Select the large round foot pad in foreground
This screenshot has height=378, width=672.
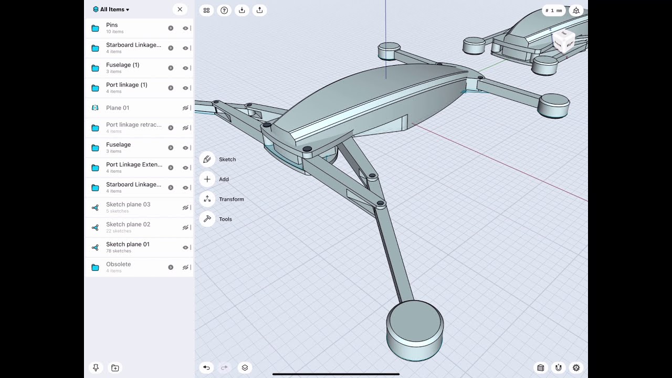click(415, 330)
